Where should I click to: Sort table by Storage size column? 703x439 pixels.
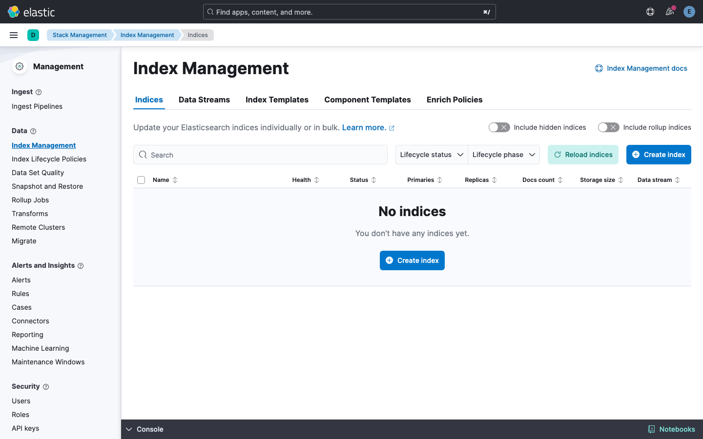click(x=601, y=180)
